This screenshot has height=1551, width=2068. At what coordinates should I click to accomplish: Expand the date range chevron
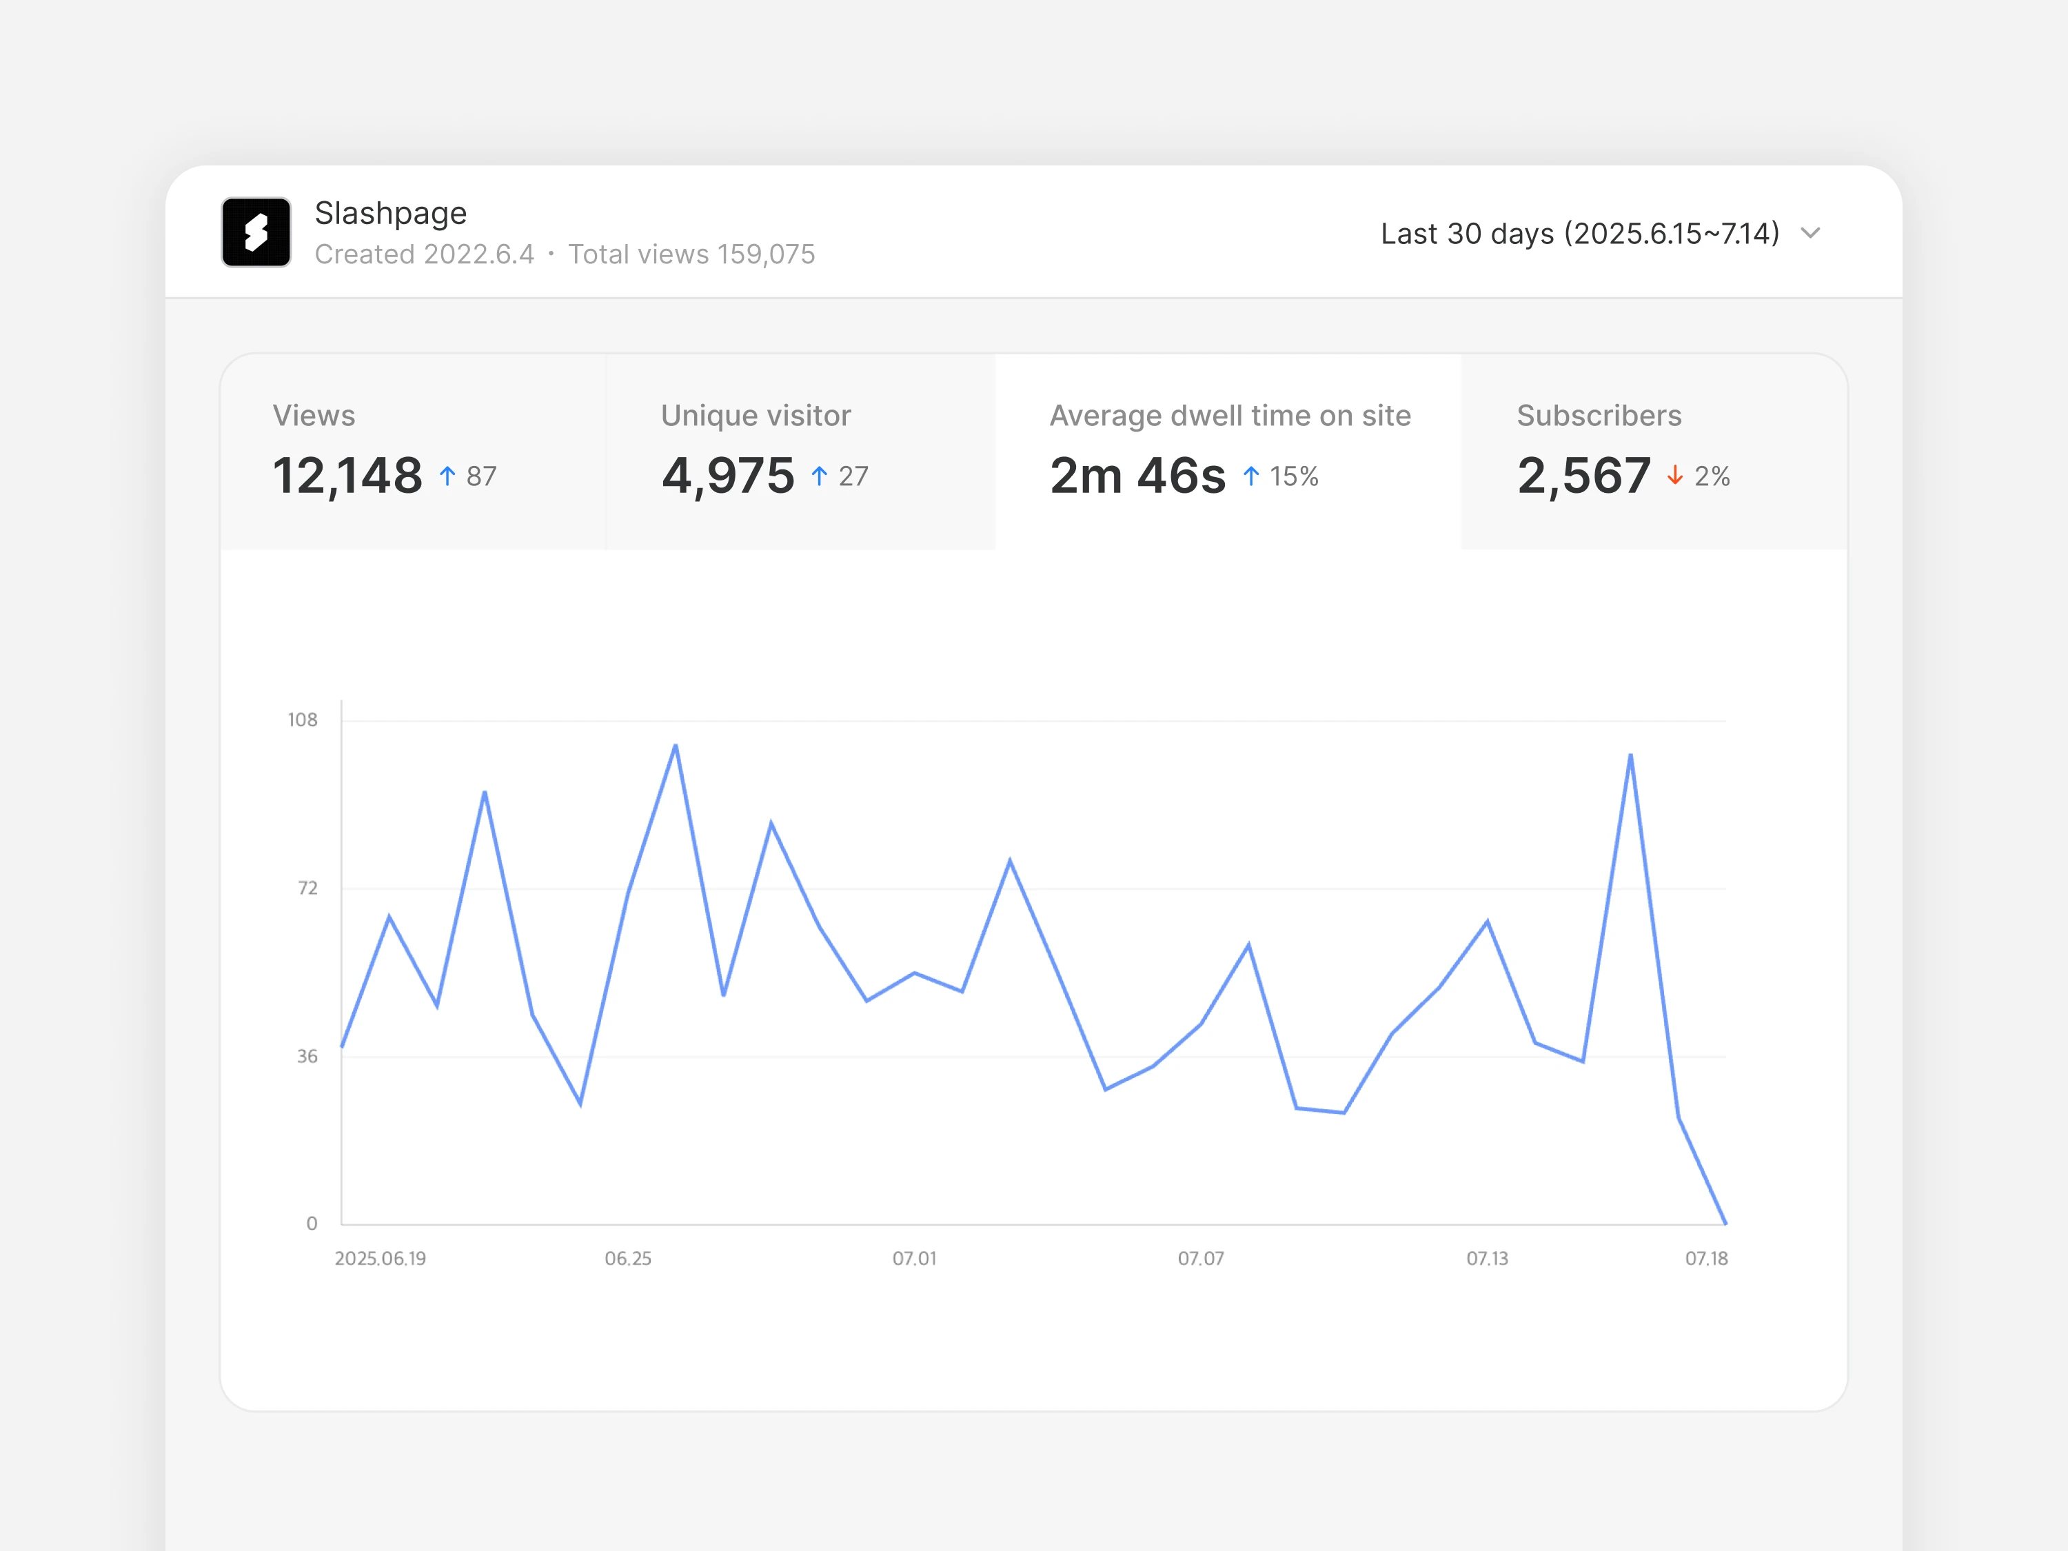(x=1811, y=233)
